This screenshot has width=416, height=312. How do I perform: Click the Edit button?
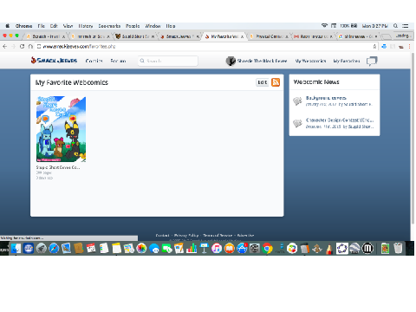tap(263, 82)
